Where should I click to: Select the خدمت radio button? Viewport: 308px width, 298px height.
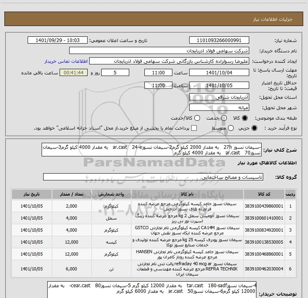[x=224, y=118]
